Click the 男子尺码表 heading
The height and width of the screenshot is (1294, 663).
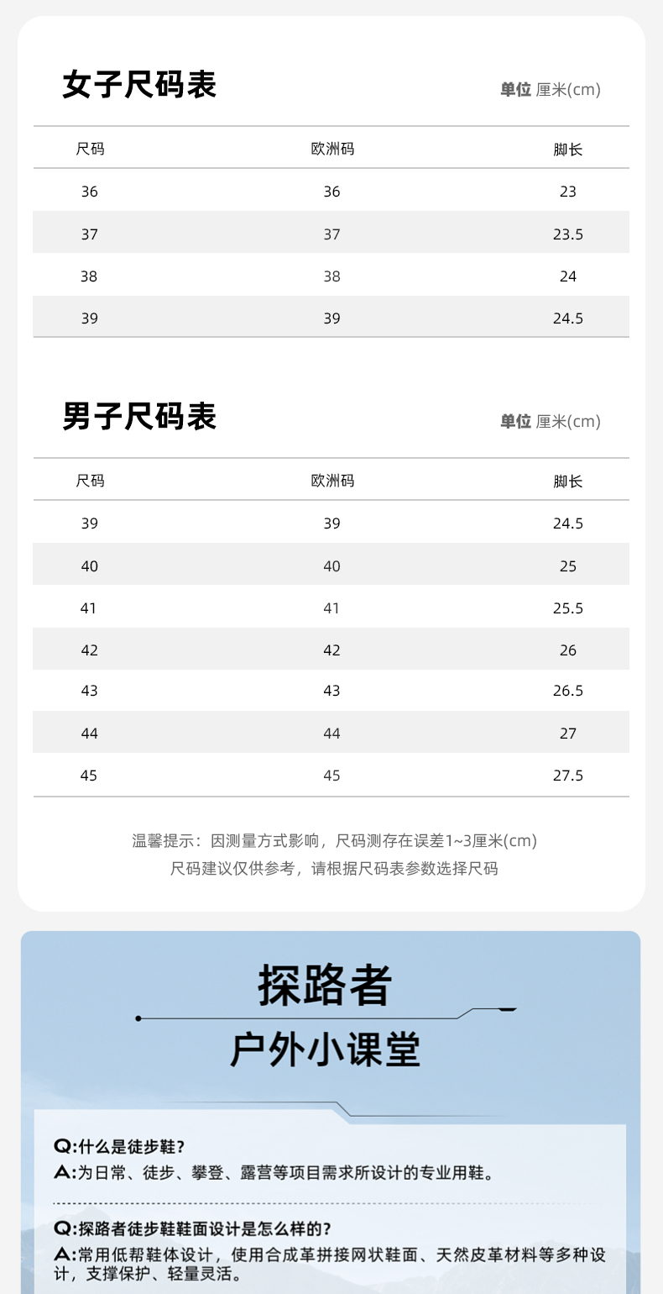pos(139,418)
